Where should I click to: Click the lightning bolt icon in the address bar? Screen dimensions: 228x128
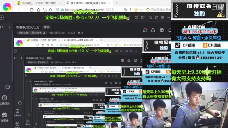[131, 10]
